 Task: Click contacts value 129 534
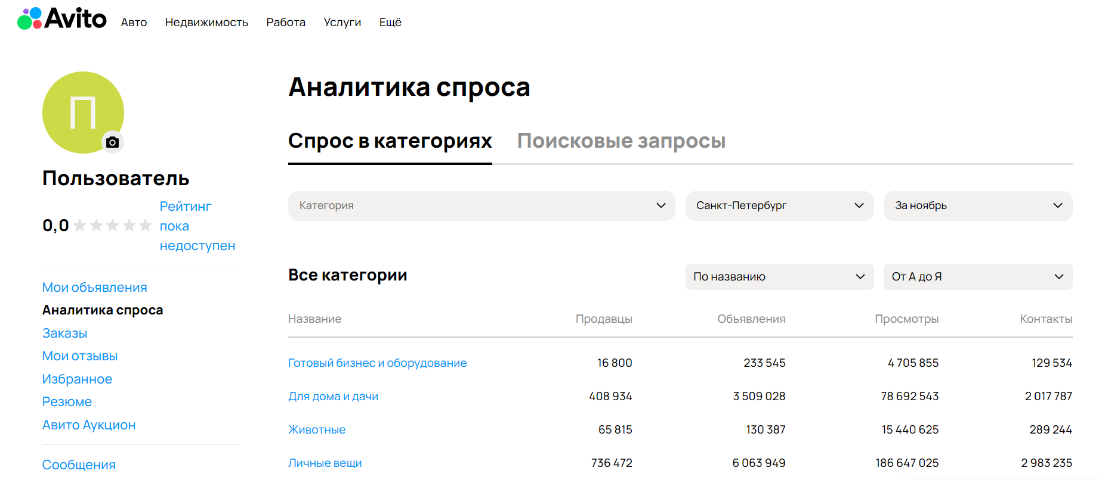pyautogui.click(x=1052, y=363)
